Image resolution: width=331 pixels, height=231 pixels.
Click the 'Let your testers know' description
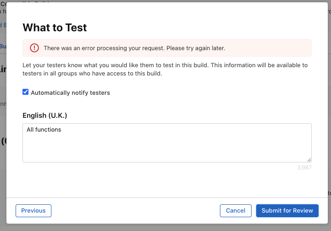coord(165,65)
